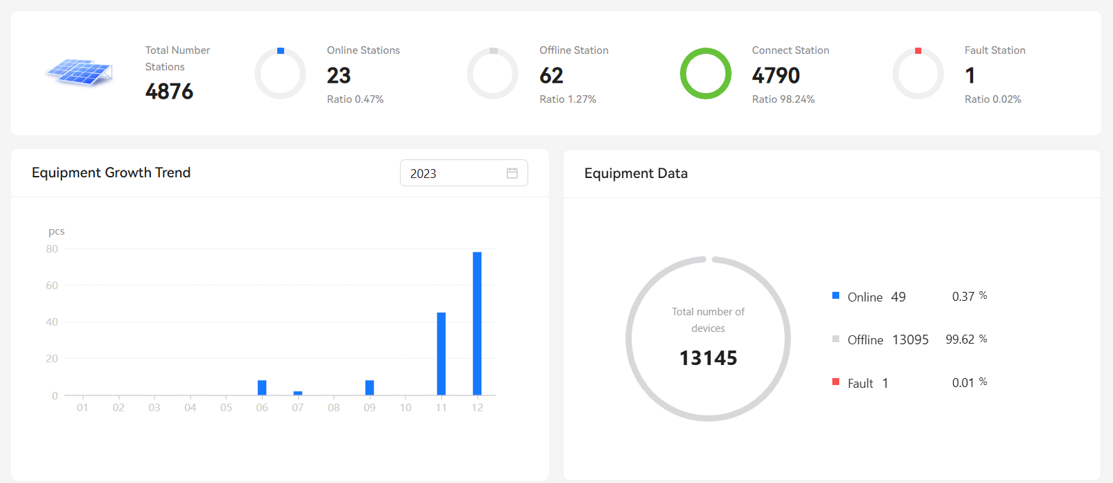Click the Connect Station count 4790

pos(776,75)
